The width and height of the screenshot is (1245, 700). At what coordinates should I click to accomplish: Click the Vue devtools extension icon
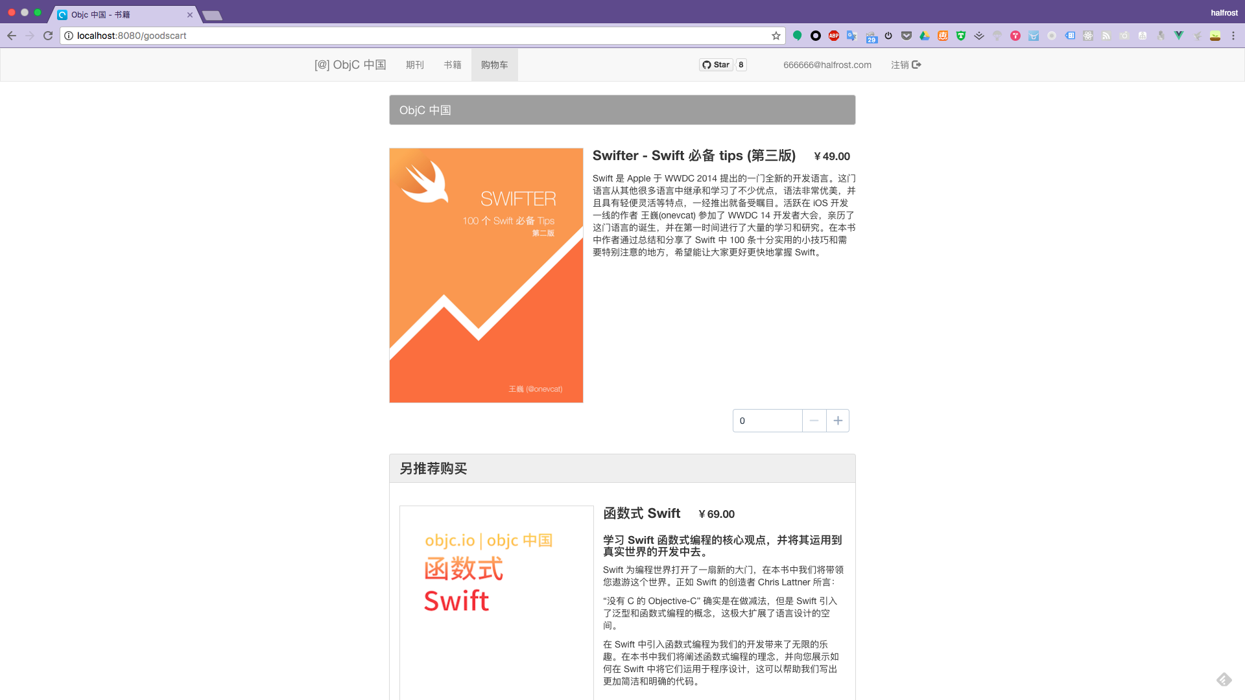point(1179,36)
